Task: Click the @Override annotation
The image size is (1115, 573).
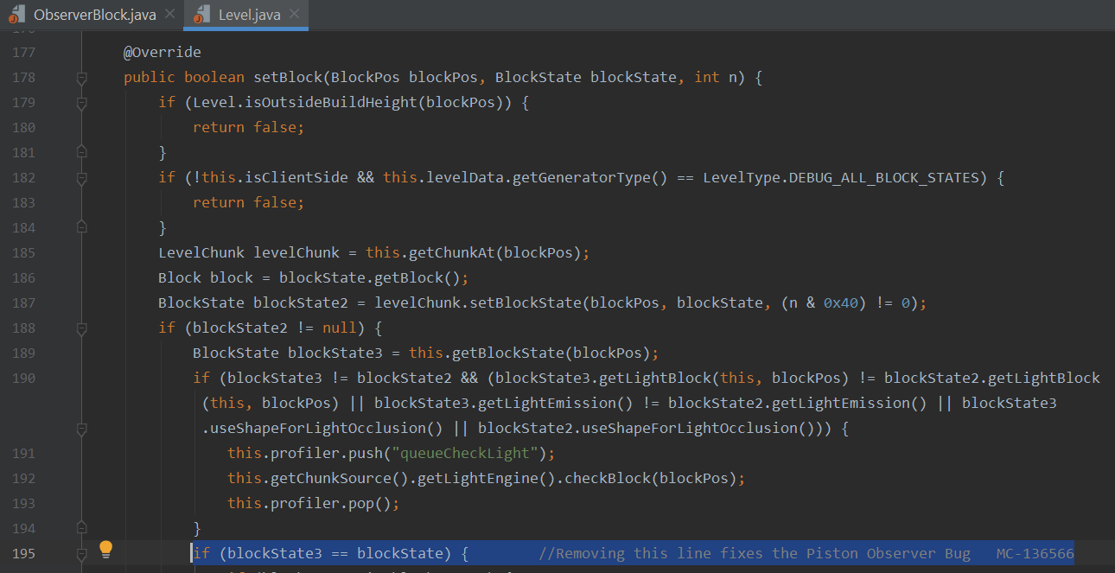Action: tap(162, 53)
